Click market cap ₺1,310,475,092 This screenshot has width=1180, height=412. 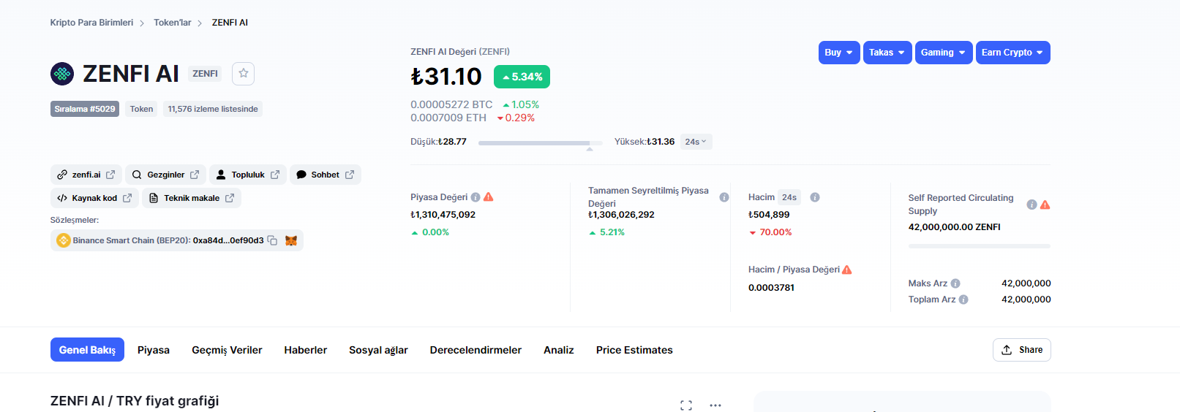[443, 215]
